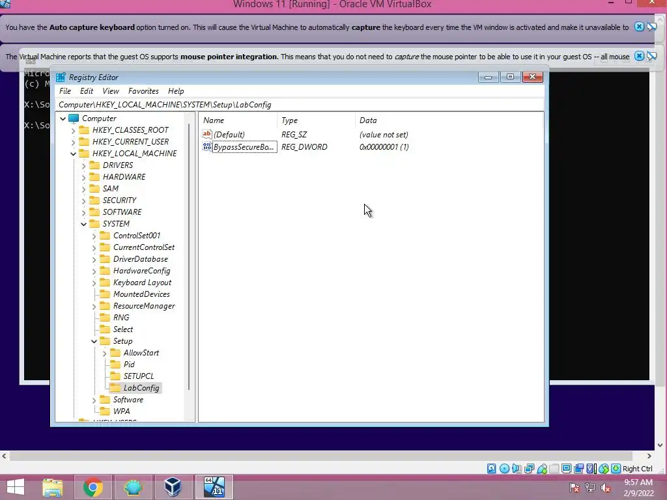Open the Help menu in Registry Editor
The image size is (667, 500).
pyautogui.click(x=176, y=91)
